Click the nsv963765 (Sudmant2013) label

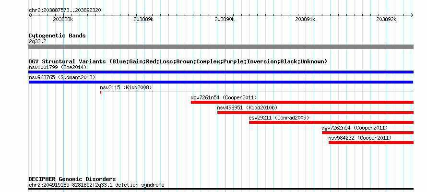[x=62, y=77]
